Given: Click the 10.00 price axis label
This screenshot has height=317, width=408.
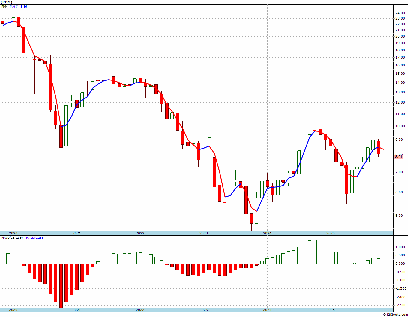Looking at the screenshot, I should click(x=400, y=126).
